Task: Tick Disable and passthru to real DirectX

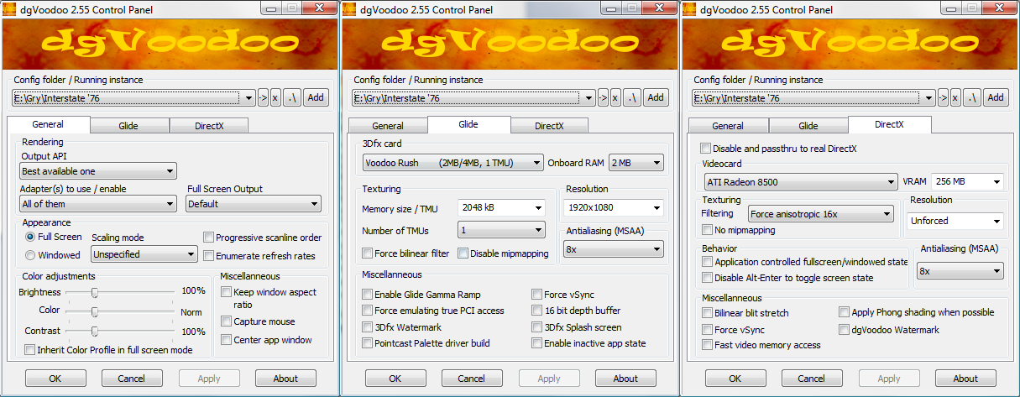Action: pos(705,149)
